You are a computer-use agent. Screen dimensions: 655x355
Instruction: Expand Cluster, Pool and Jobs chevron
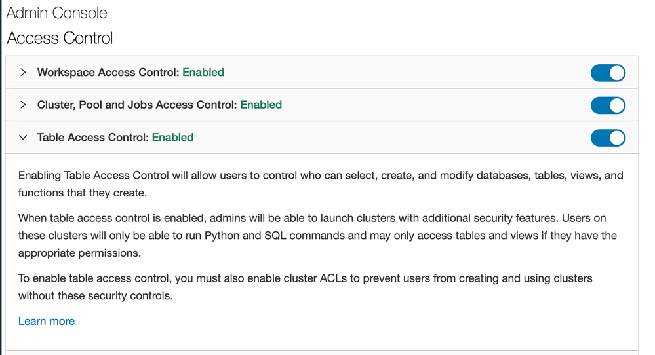tap(23, 105)
